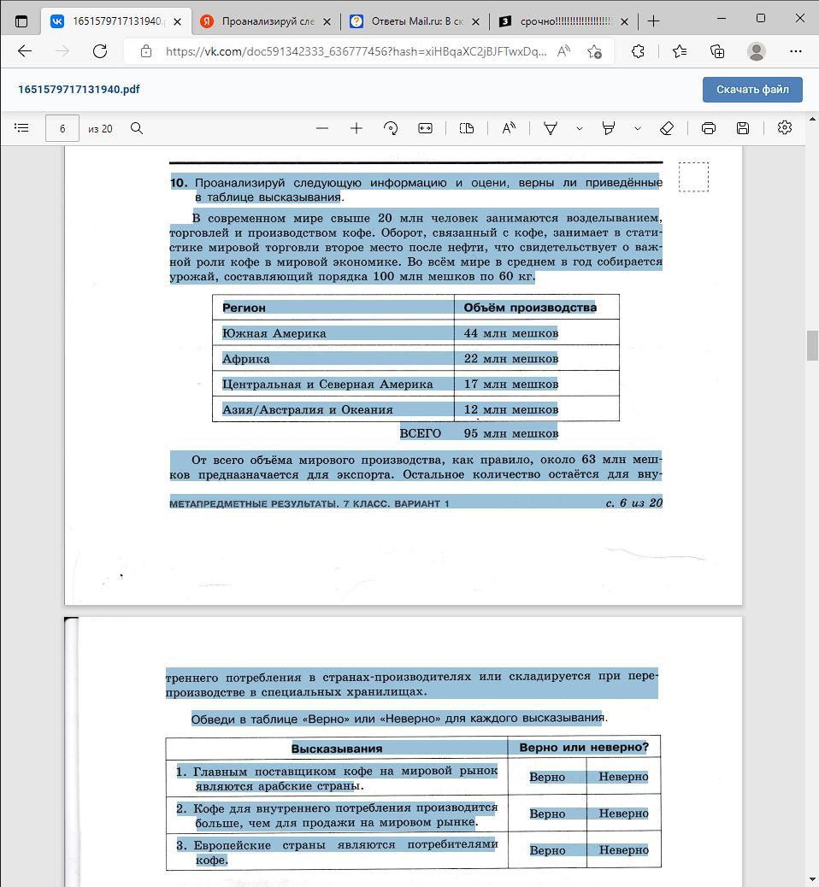
Task: Open the table of contents sidebar
Action: 21,128
